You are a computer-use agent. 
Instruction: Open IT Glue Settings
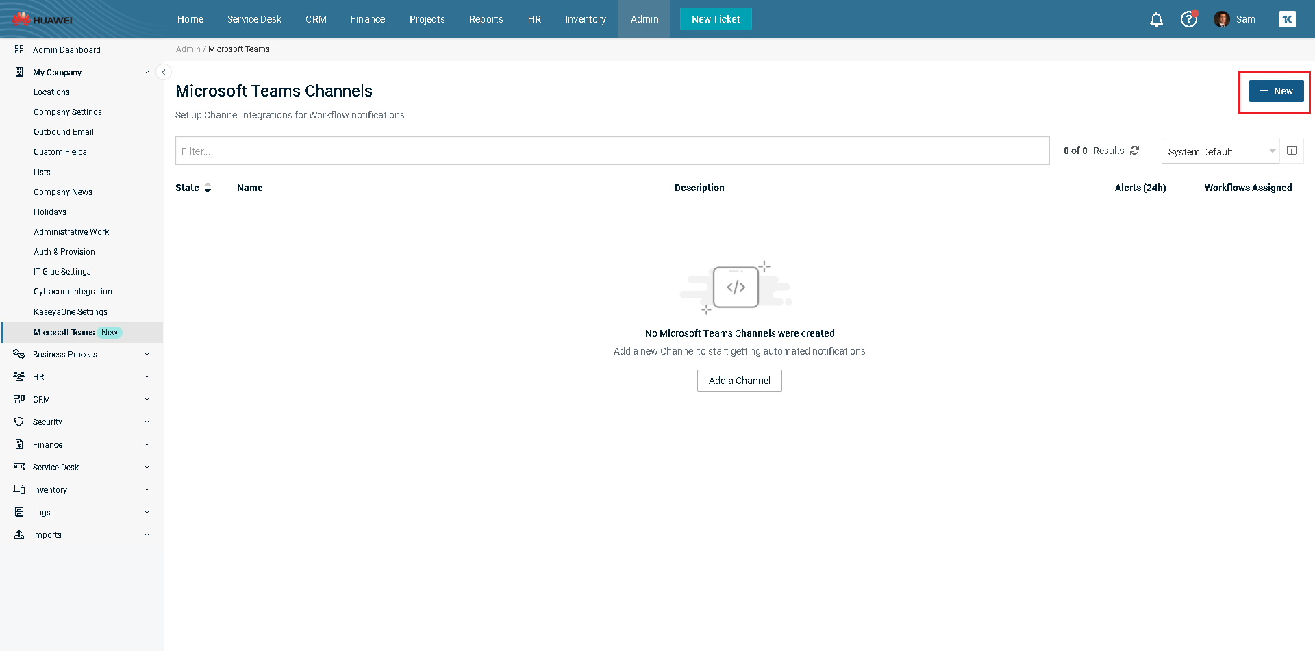tap(62, 272)
